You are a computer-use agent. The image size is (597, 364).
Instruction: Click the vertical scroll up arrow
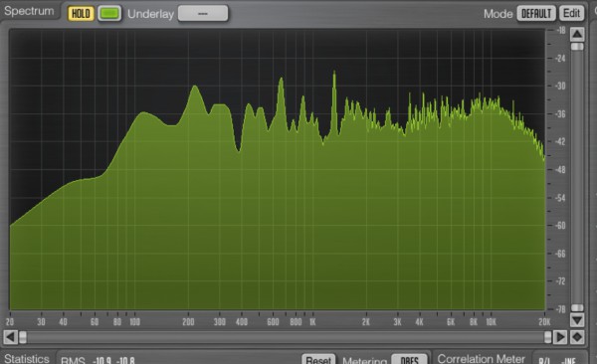[x=577, y=34]
